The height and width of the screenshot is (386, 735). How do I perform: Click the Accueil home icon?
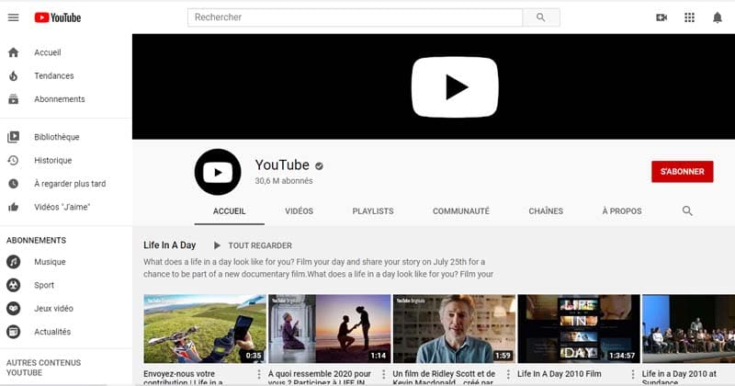coord(14,52)
